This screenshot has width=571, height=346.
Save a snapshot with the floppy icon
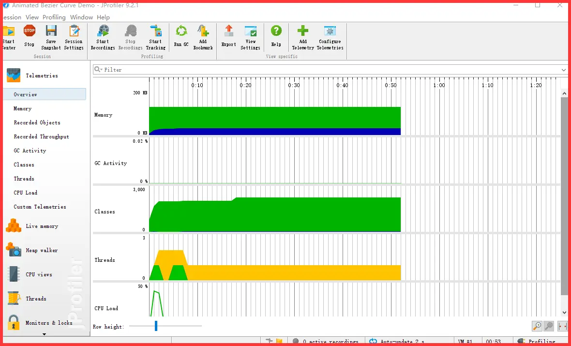51,37
